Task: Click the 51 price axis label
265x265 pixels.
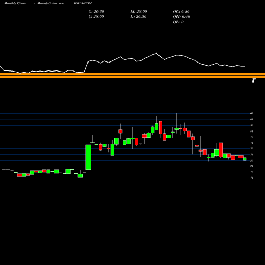Action: [252, 131]
